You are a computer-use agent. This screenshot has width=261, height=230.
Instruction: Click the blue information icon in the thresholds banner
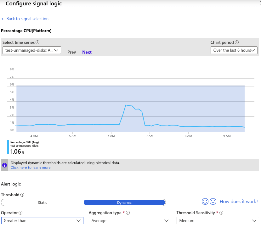click(x=4, y=165)
